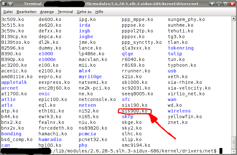Click the ne2k-pci.ko file name

94,88
